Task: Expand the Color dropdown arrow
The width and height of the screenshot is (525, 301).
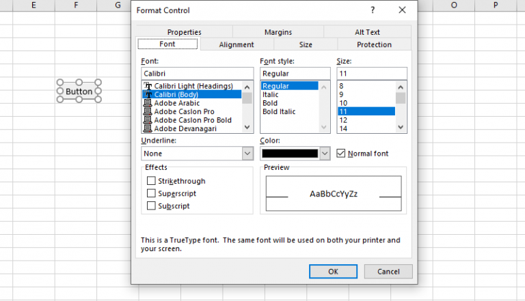Action: tap(325, 154)
